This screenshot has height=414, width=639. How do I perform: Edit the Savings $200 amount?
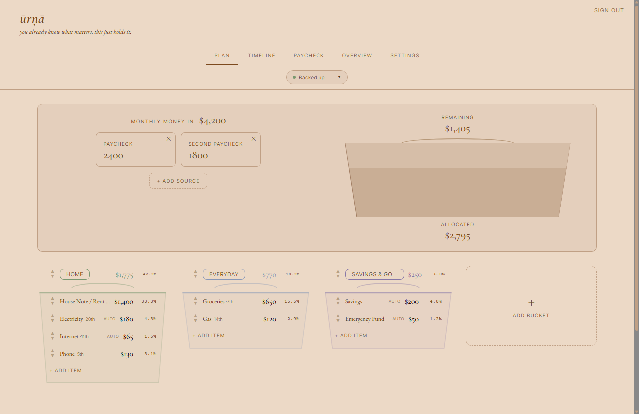tap(412, 302)
